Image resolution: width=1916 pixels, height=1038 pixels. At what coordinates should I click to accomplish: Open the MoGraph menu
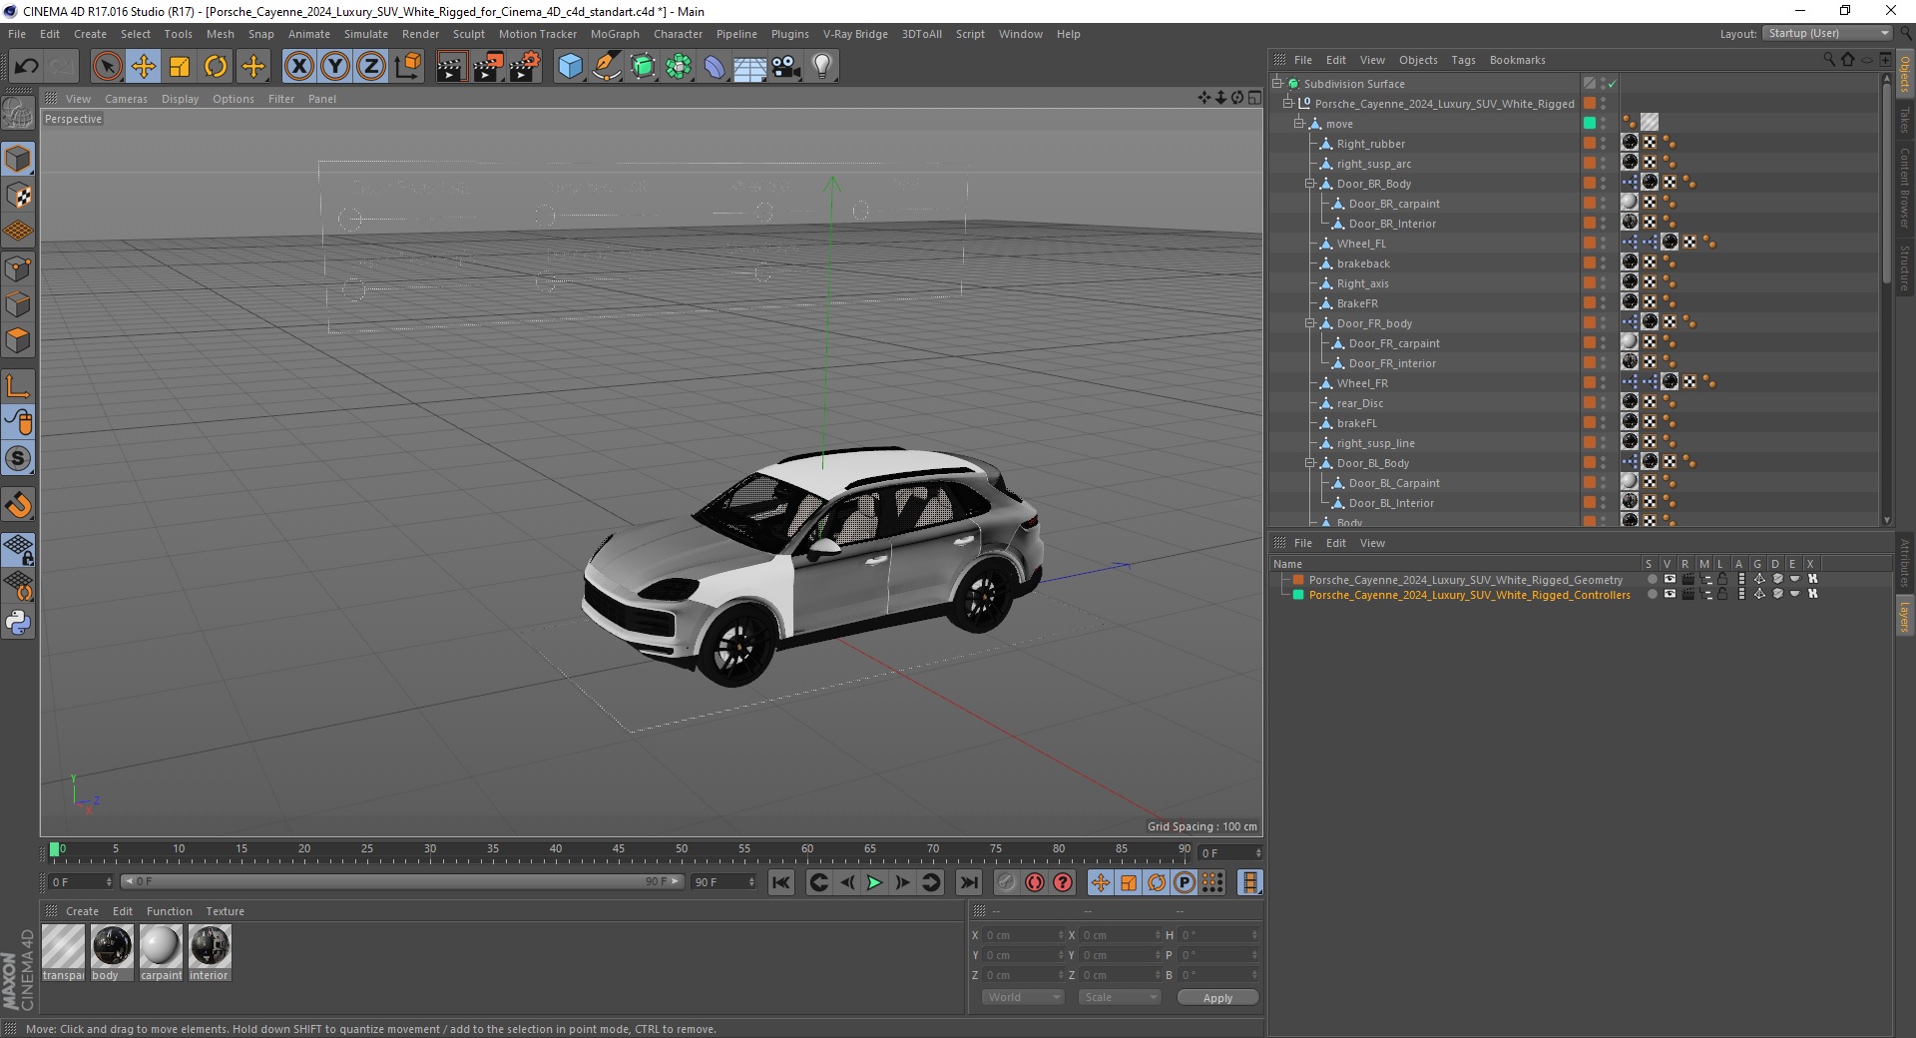point(615,34)
